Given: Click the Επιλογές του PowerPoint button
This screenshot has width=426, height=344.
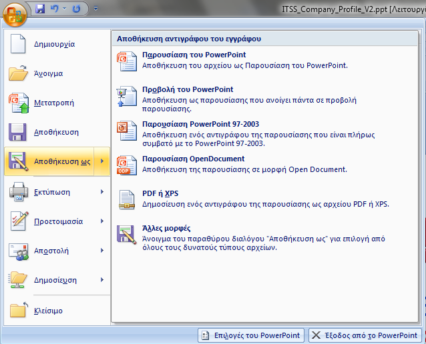Looking at the screenshot, I should [x=251, y=335].
